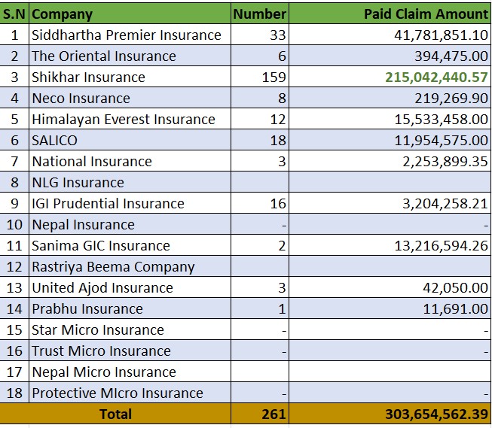Viewport: 492px width, 428px height.
Task: Select the Rastriya Beema Company cell
Action: 113,267
